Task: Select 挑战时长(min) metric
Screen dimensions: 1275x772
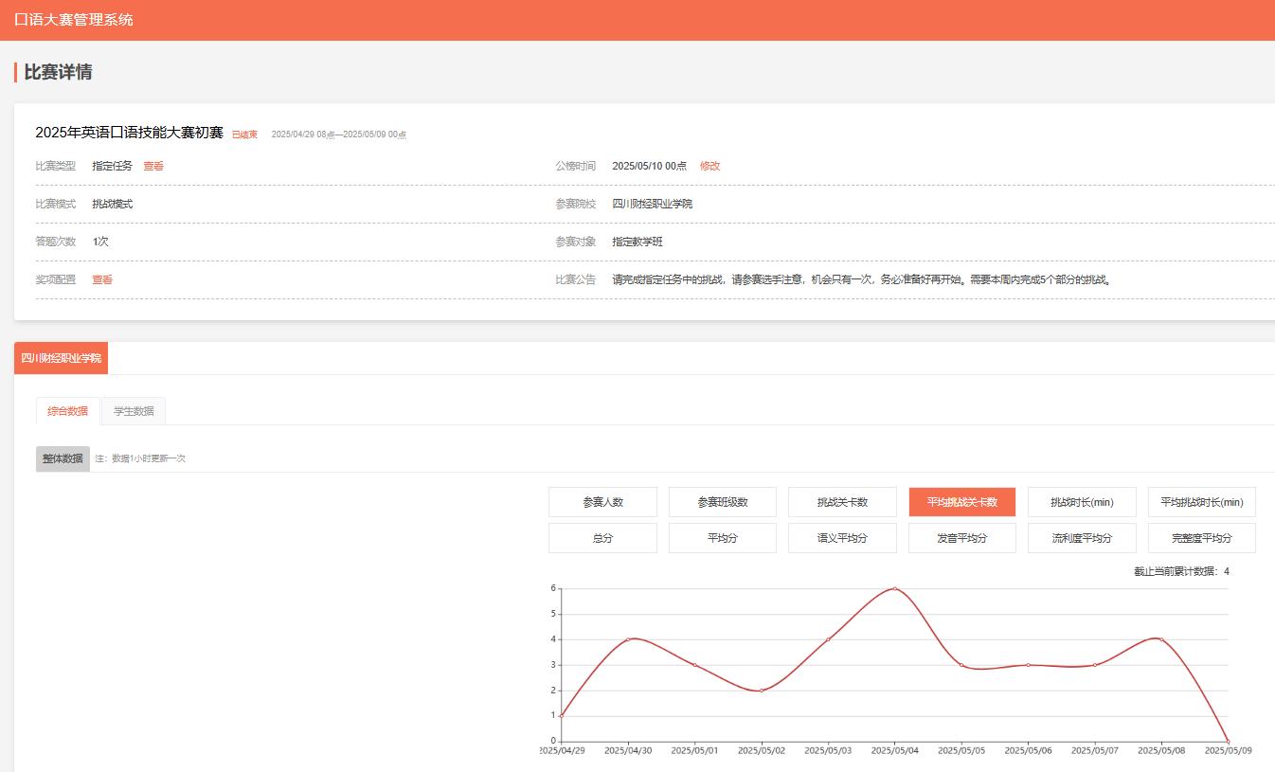Action: pos(1082,502)
